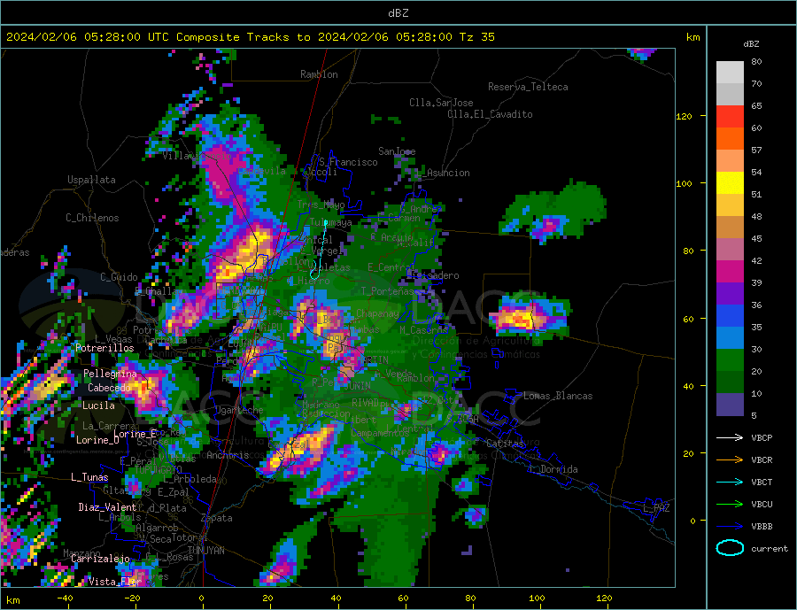Select the yellow 51-54 dBZ swatch
The image size is (797, 610).
click(730, 183)
